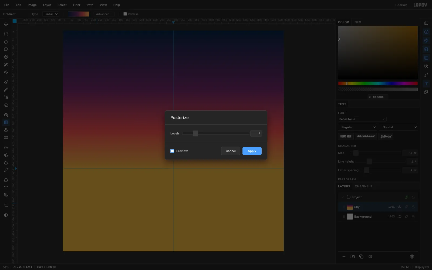Select the Gradient tool
The width and height of the screenshot is (432, 270).
point(6,122)
